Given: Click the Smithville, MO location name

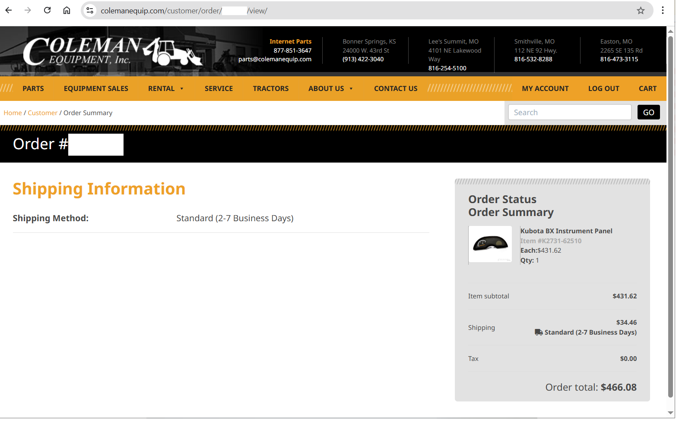Looking at the screenshot, I should (534, 41).
